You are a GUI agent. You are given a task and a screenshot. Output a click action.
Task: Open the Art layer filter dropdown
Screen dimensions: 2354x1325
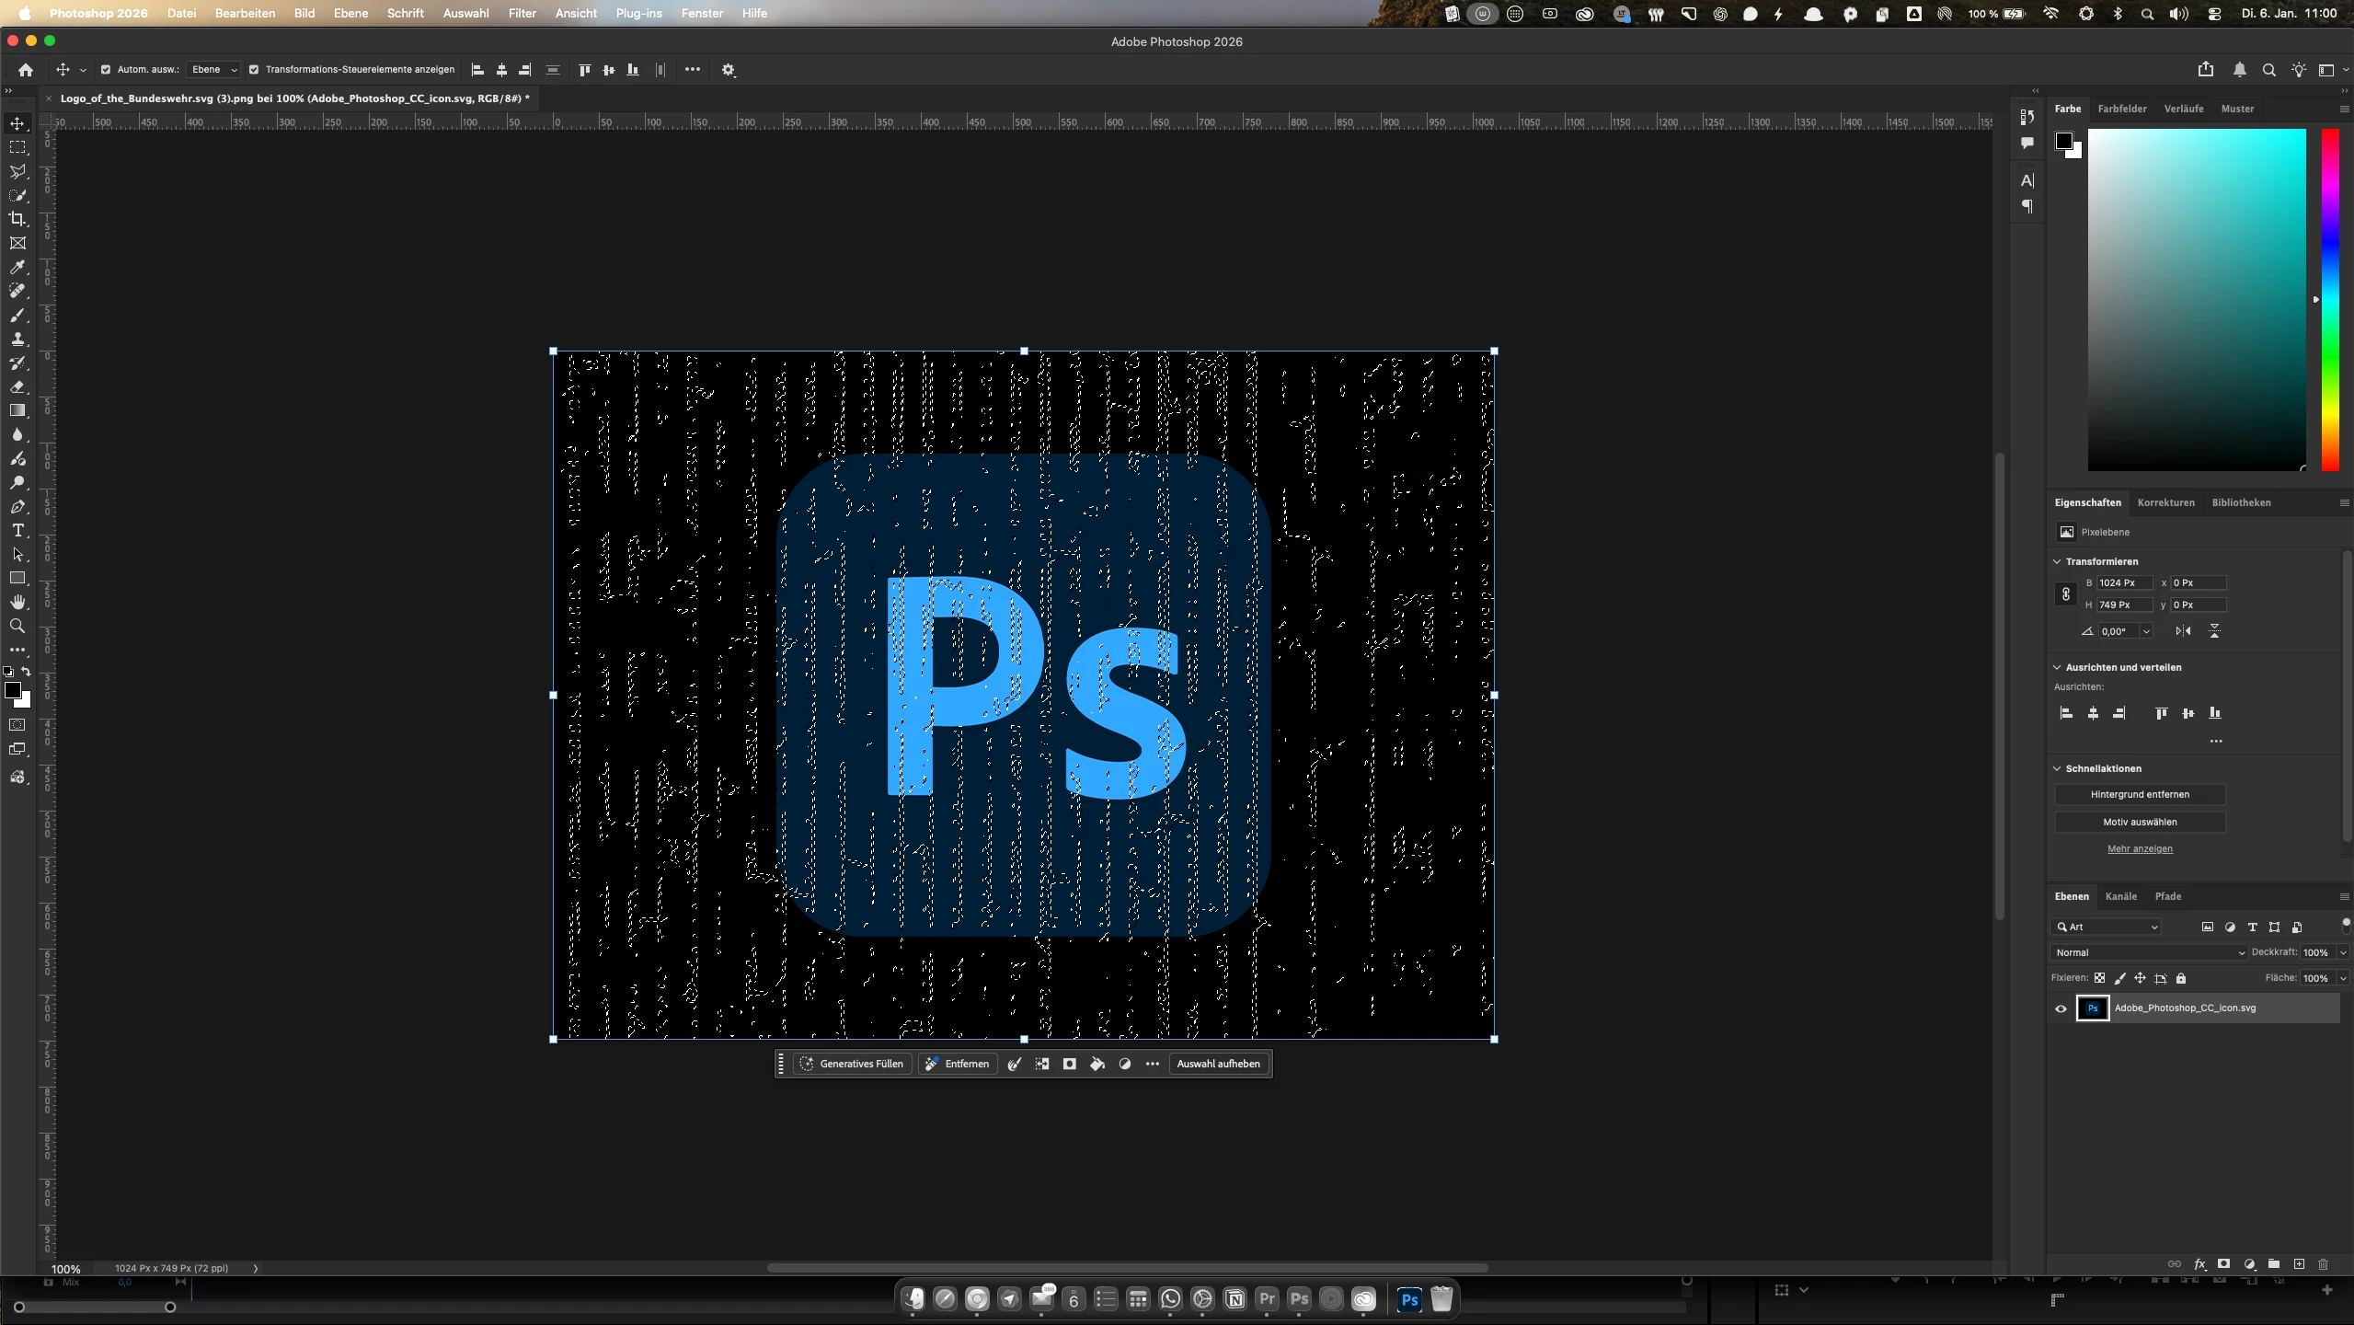(2107, 927)
